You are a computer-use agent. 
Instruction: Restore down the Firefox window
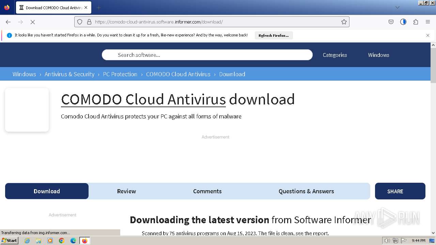click(426, 3)
